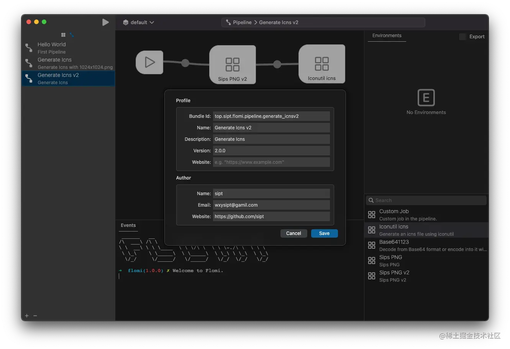Click the 'Profile' section heading

point(183,101)
